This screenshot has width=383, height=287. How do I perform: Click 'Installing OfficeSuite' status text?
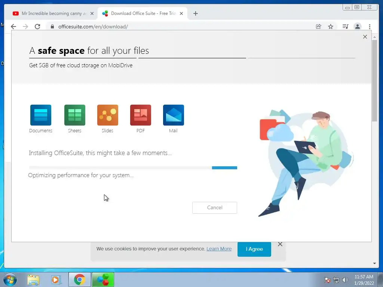(100, 153)
